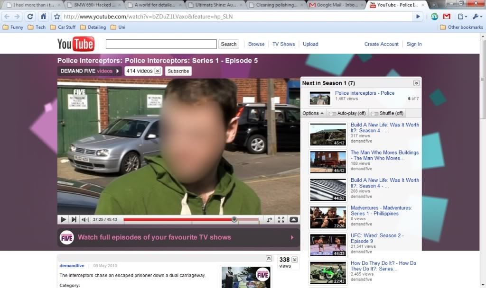Open the TV Shows navigation link
Screen dimensions: 486x288
click(283, 44)
